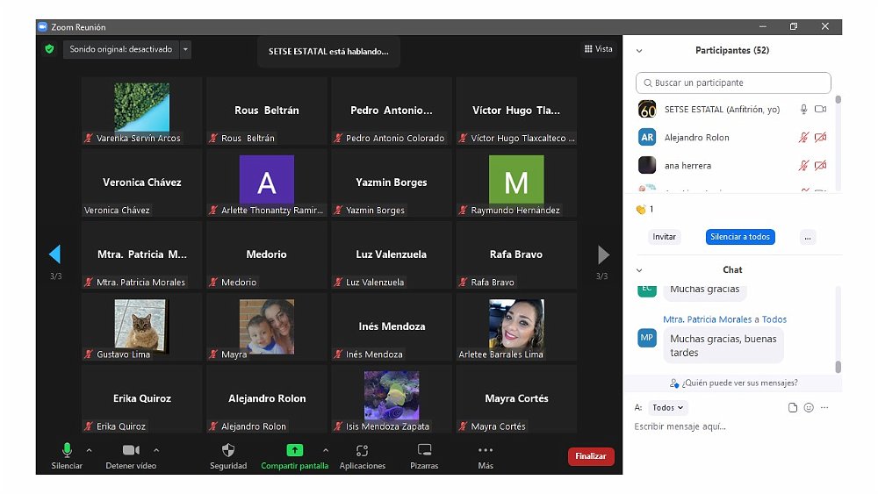Open Pizarras whiteboard tool
Screen dimensions: 878x494
(x=424, y=450)
